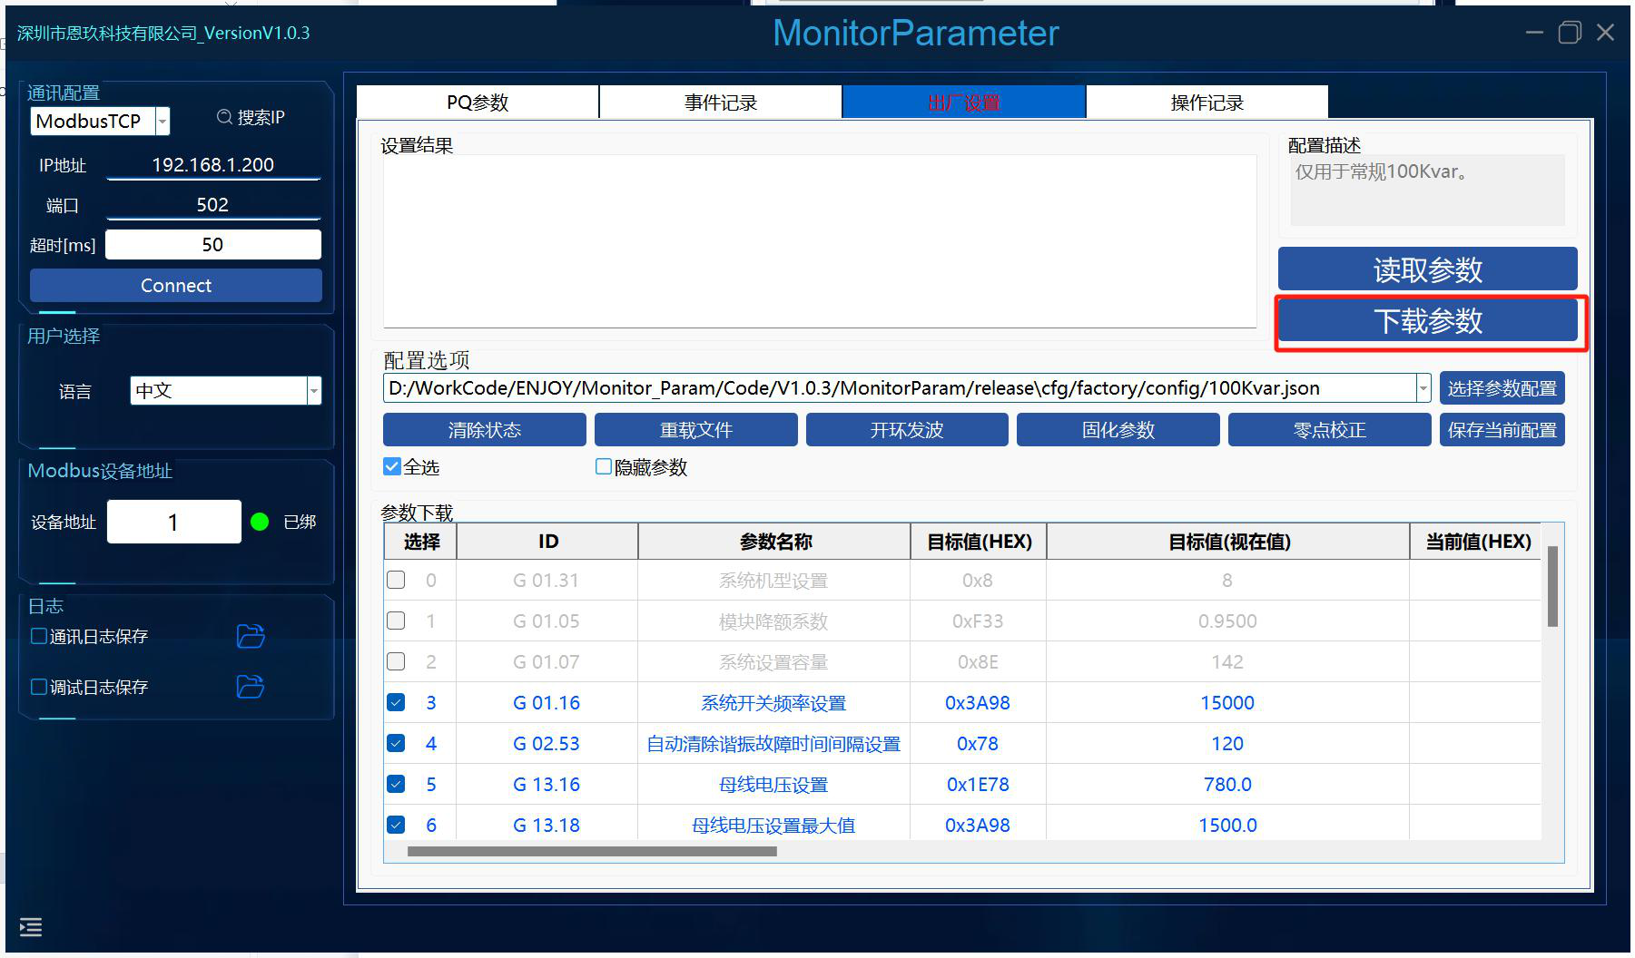Click the 下载参数 button
This screenshot has width=1635, height=958.
tap(1428, 320)
